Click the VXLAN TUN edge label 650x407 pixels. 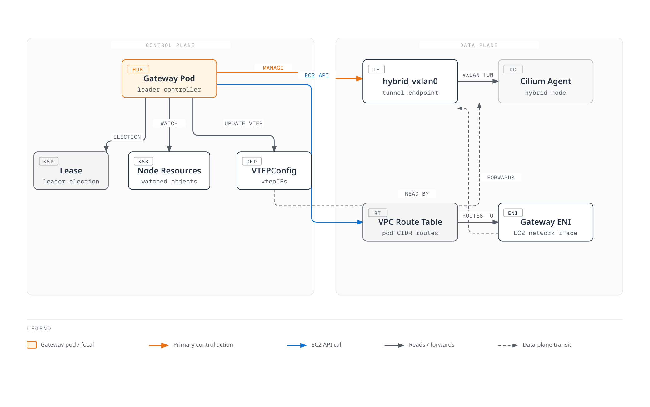[x=478, y=75]
